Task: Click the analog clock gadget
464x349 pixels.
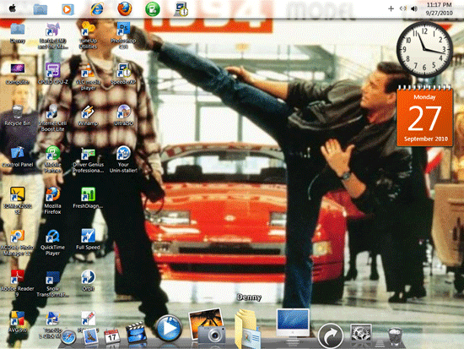Action: 424,50
